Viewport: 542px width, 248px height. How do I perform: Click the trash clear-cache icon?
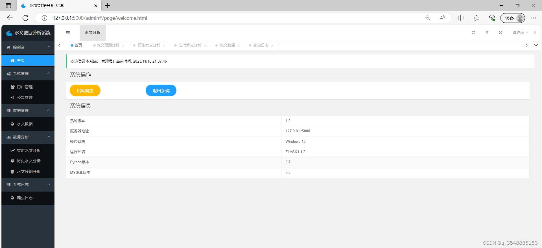pos(487,33)
